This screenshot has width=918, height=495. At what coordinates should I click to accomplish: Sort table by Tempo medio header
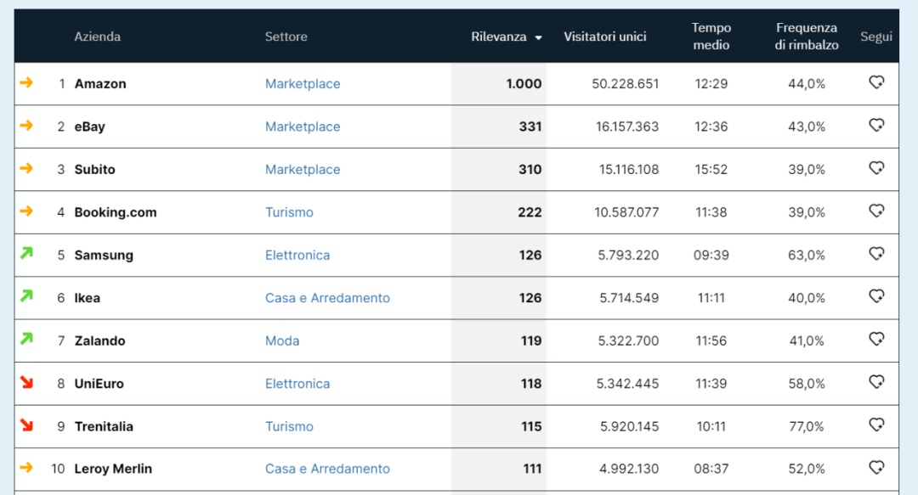point(711,37)
